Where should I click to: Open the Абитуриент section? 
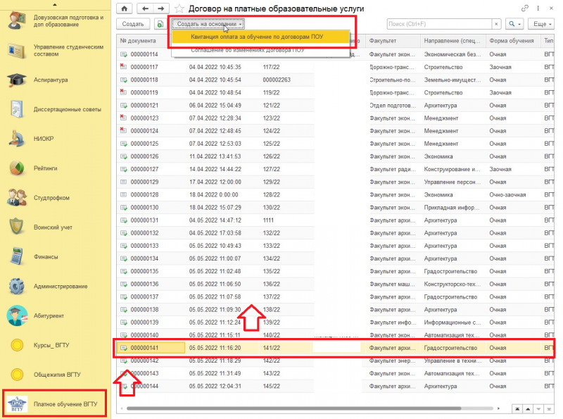36,315
